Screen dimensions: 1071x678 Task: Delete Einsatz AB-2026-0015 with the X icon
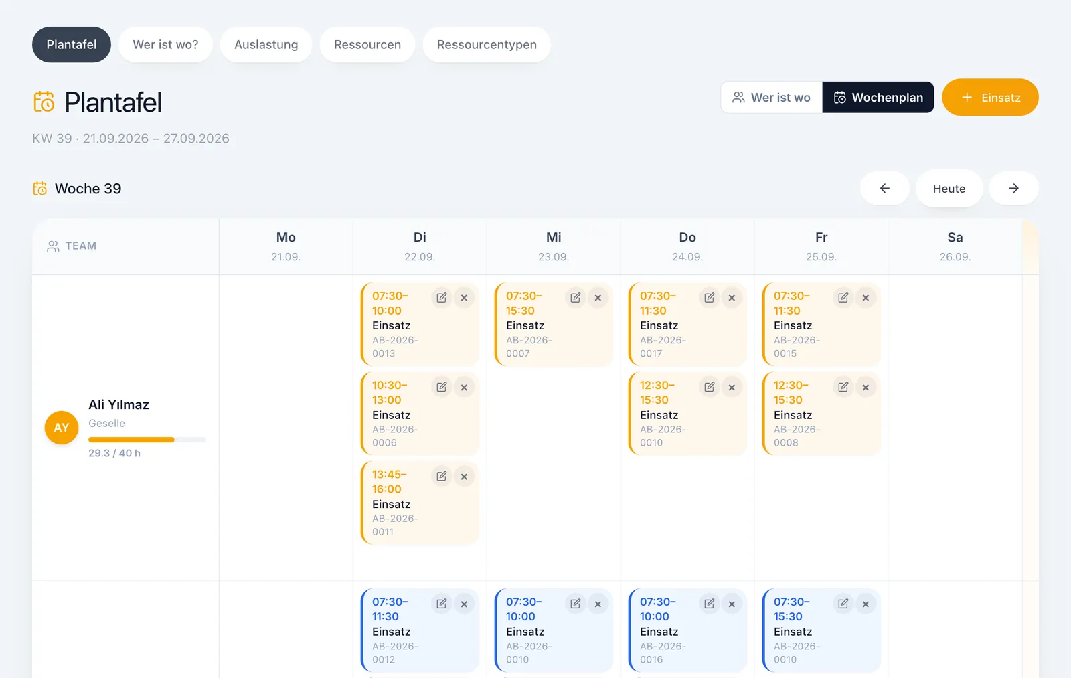pos(866,298)
